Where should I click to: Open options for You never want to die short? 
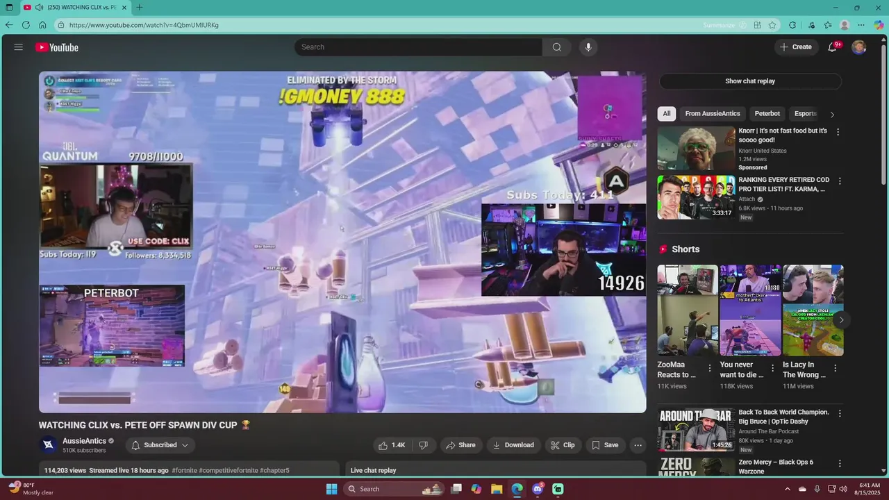772,368
